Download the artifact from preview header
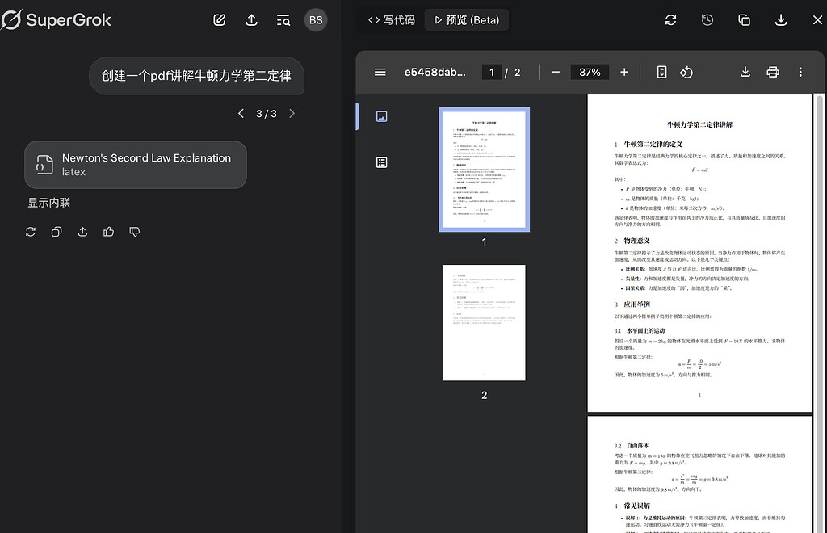The image size is (827, 533). (781, 20)
